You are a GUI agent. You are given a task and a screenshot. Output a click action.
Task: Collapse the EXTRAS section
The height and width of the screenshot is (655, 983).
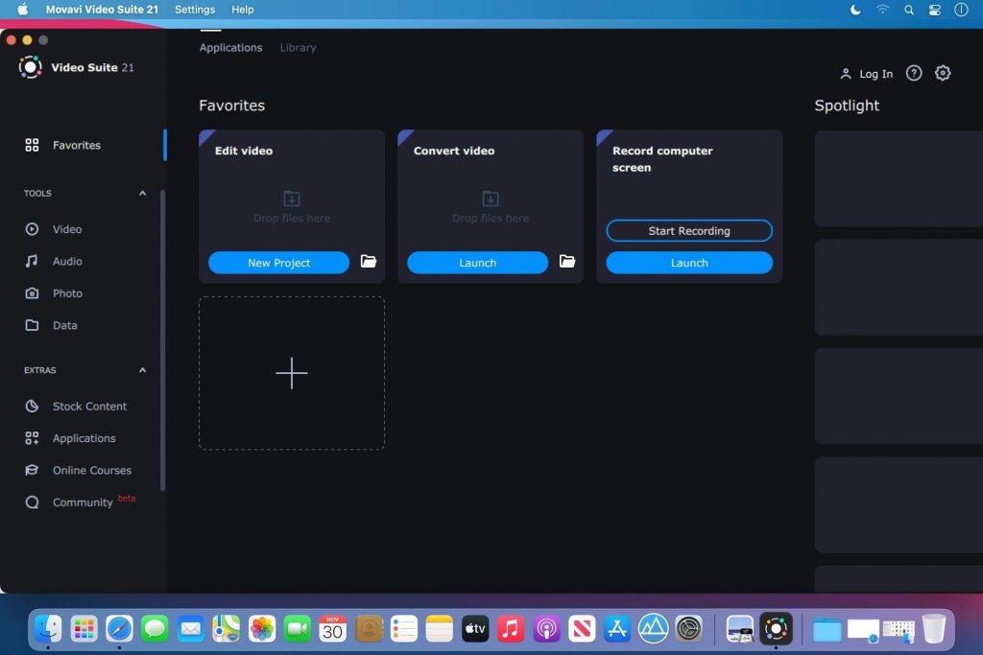[x=142, y=370]
